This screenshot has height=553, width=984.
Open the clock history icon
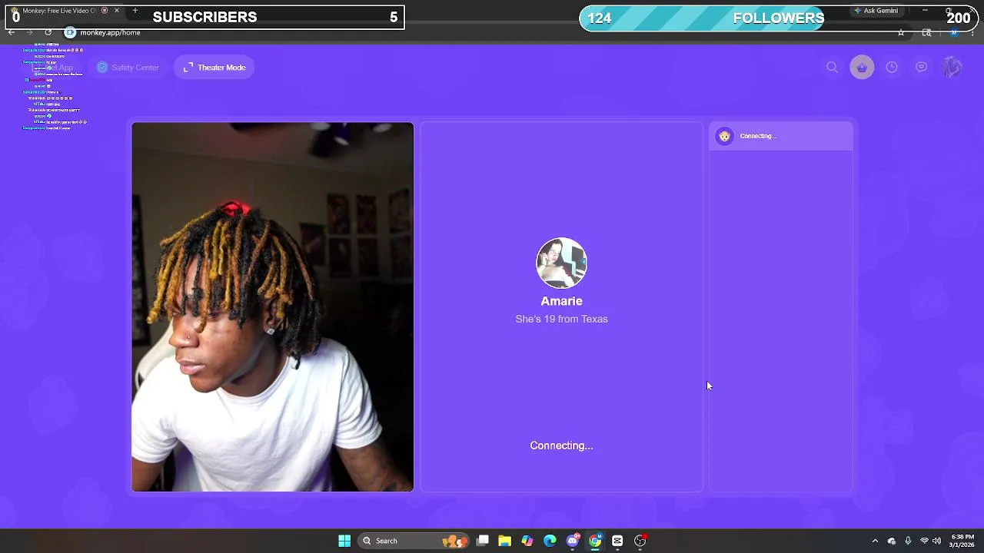pyautogui.click(x=892, y=68)
